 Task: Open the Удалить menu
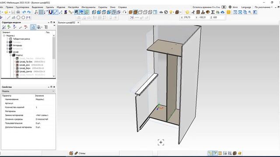[x=50, y=7]
